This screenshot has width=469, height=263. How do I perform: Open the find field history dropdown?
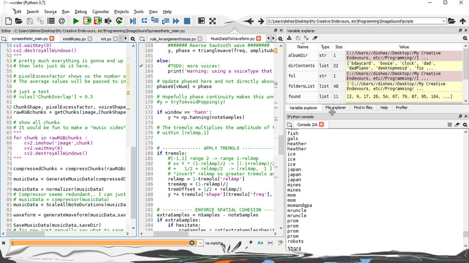pyautogui.click(x=201, y=243)
